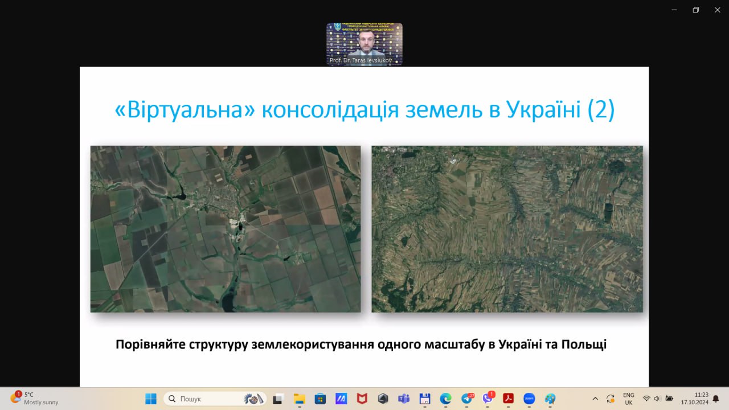Open Viber from the taskbar
The width and height of the screenshot is (729, 410).
(488, 399)
